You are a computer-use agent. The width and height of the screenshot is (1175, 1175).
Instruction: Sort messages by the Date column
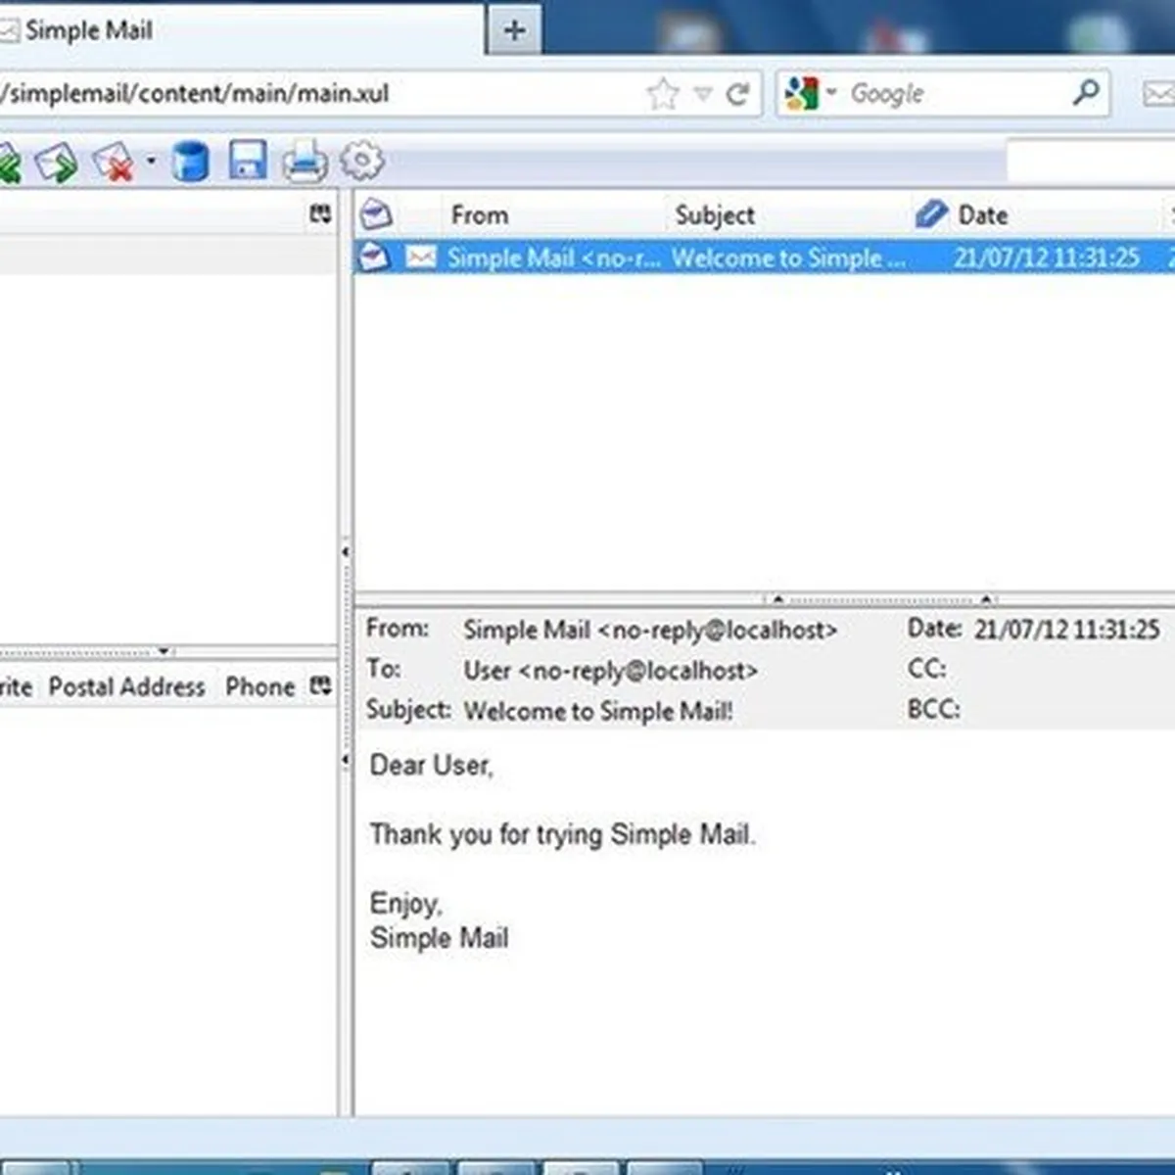[983, 215]
